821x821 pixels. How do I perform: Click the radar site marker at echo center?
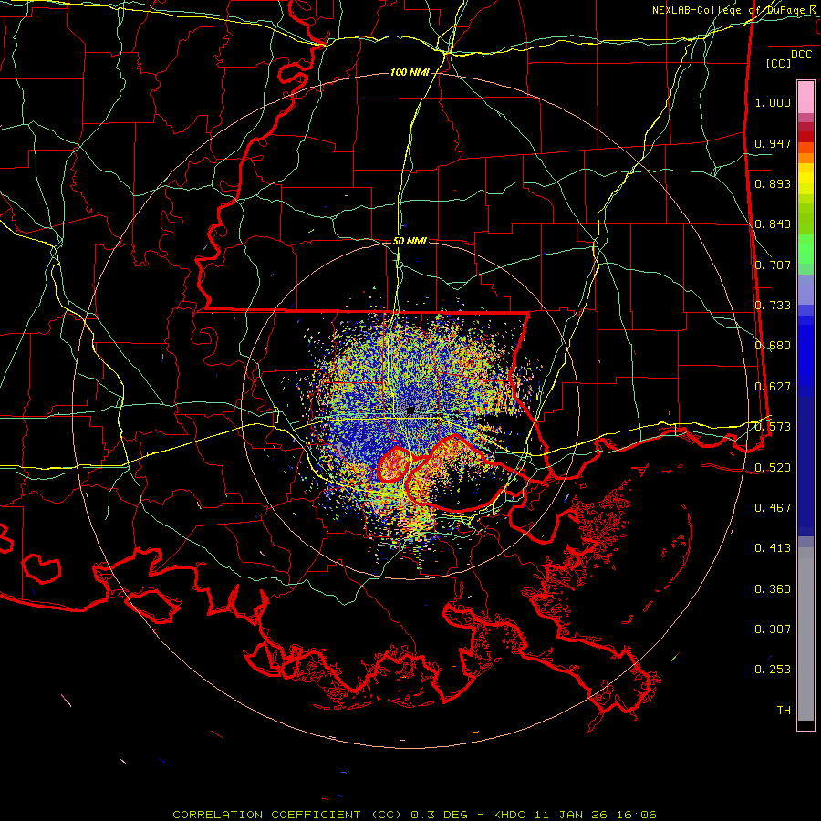[411, 409]
